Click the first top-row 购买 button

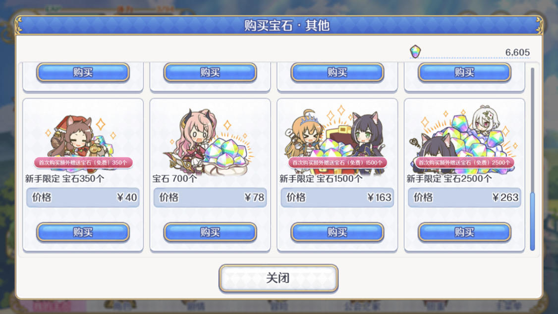[x=83, y=72]
